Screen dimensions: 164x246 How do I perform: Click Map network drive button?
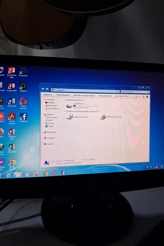click(x=105, y=96)
